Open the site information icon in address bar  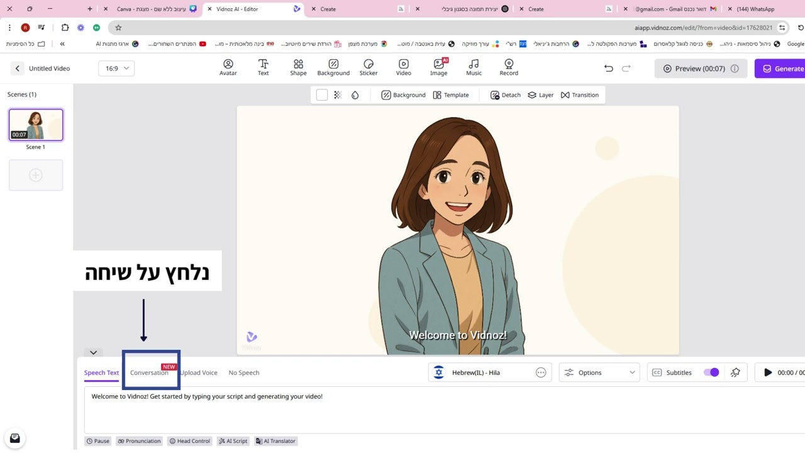click(782, 28)
